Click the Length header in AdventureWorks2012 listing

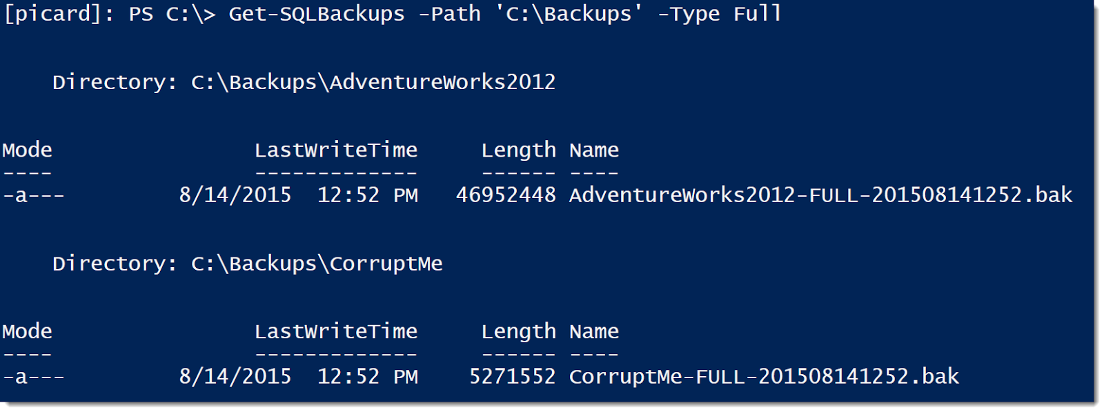pyautogui.click(x=518, y=150)
